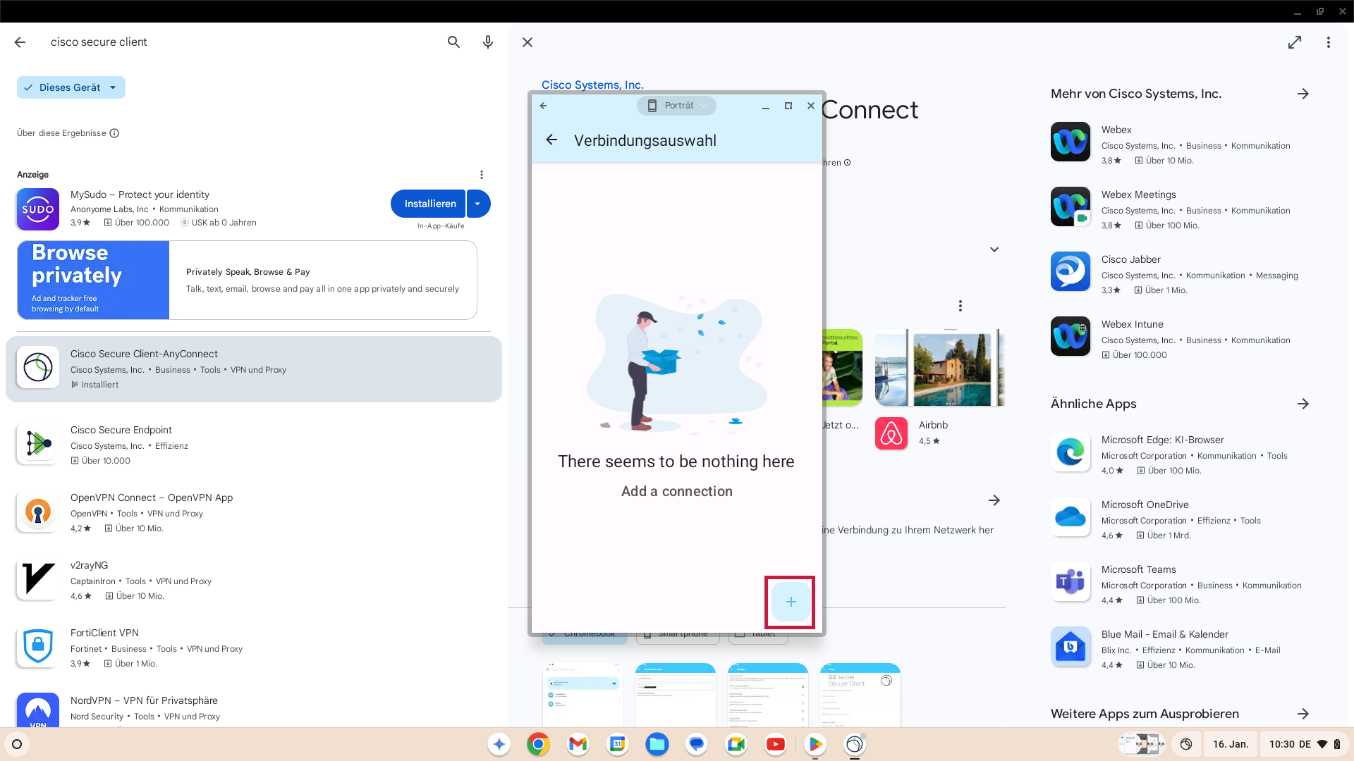Viewport: 1354px width, 761px height.
Task: Open Webex Meetings app
Action: [x=1181, y=209]
